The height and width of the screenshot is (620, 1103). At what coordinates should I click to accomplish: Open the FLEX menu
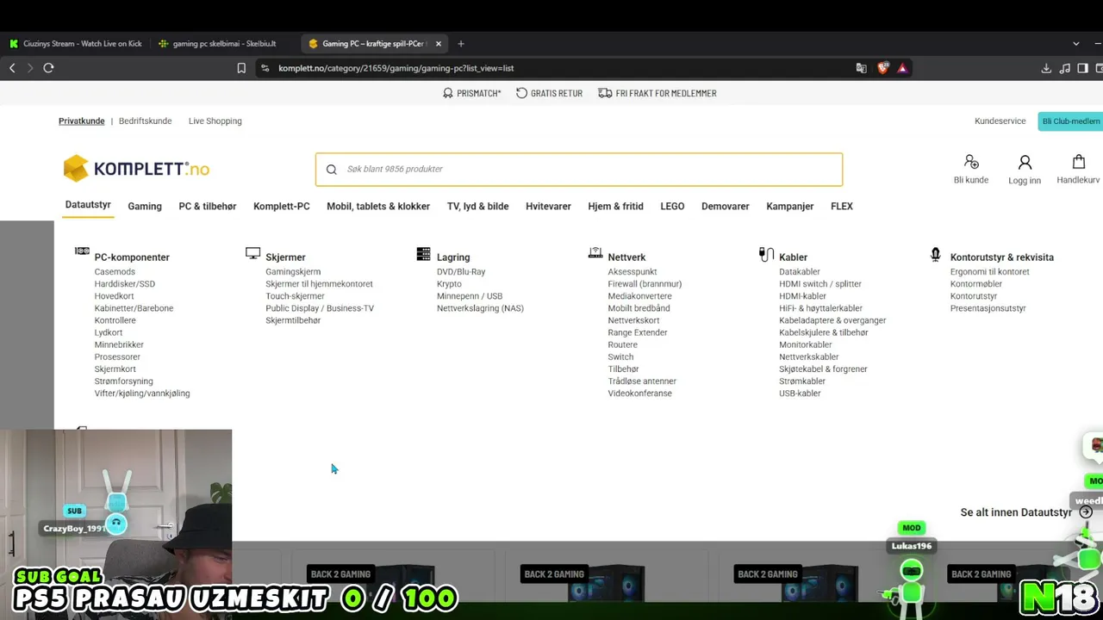[x=842, y=207]
